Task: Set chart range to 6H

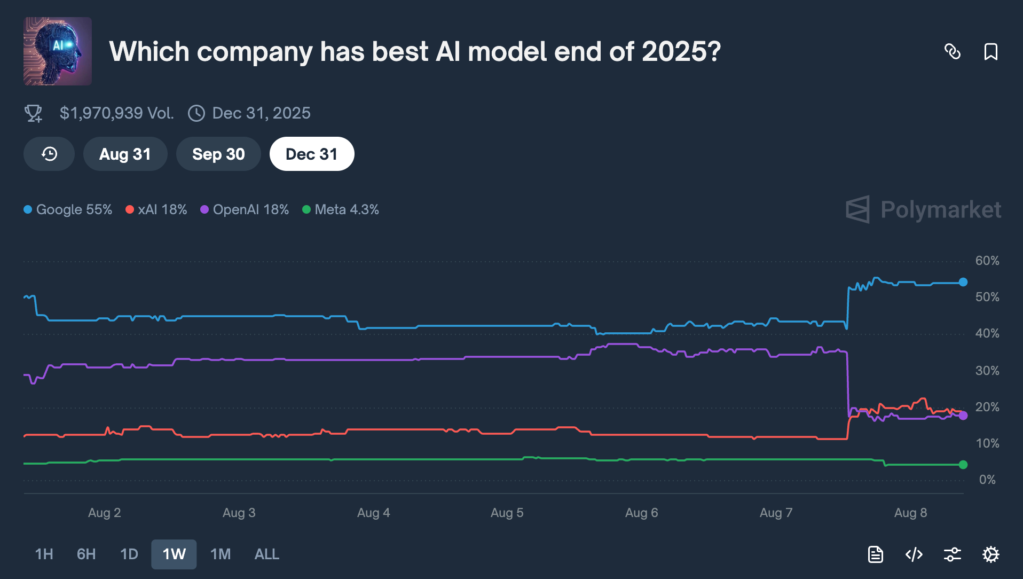Action: pos(86,554)
